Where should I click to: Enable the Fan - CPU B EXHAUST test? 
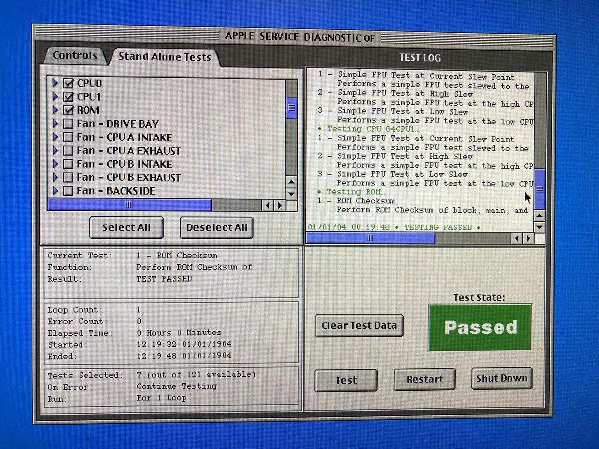68,177
